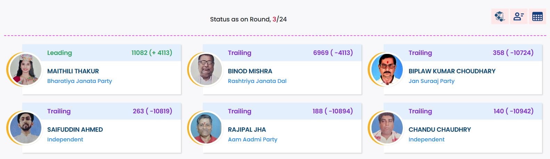Click the 6969 ( -4113) vote count

333,53
